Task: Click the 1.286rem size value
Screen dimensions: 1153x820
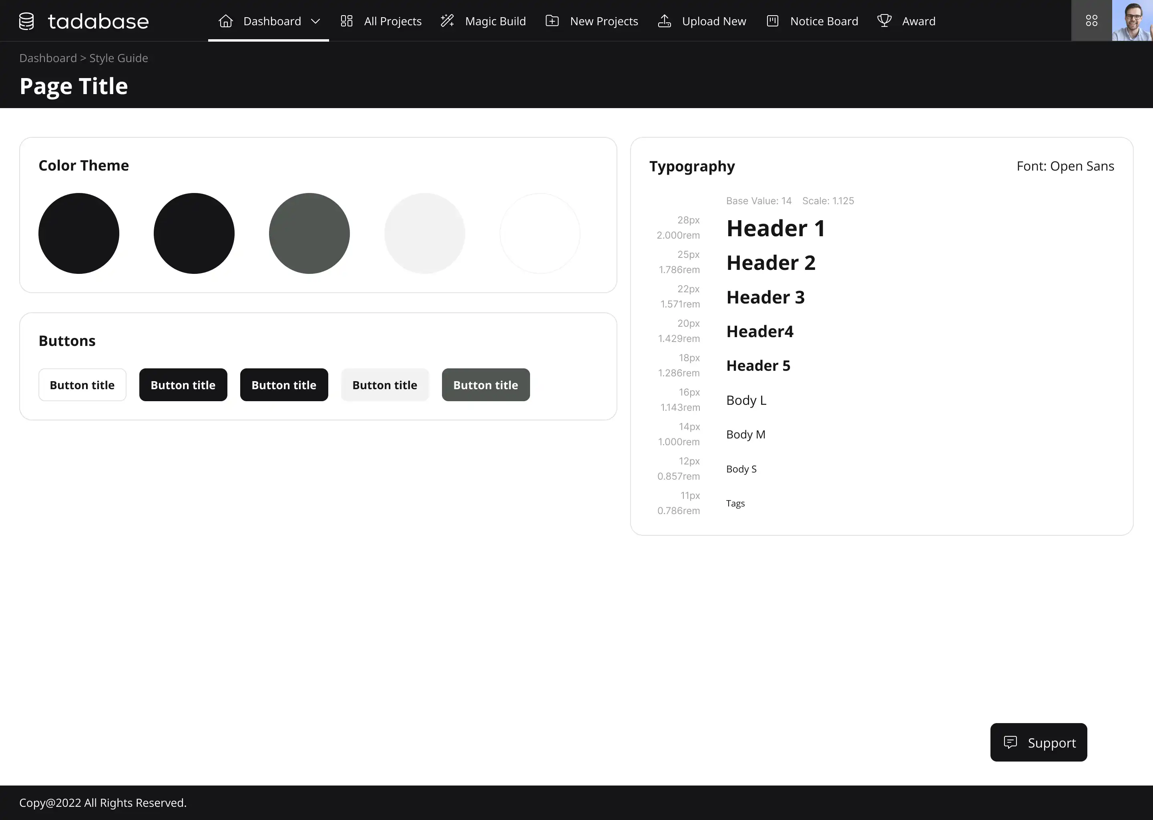Action: tap(679, 373)
